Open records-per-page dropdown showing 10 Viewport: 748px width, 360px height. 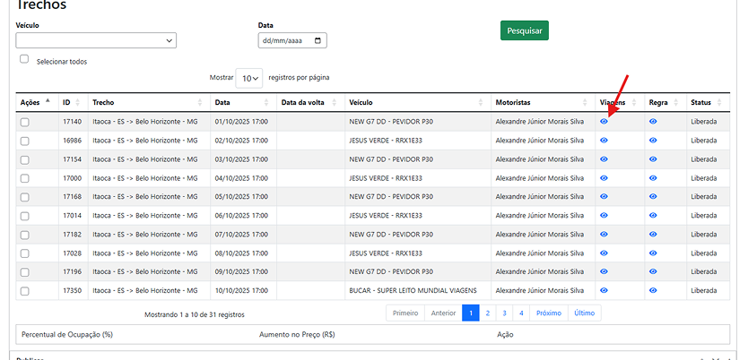coord(249,79)
